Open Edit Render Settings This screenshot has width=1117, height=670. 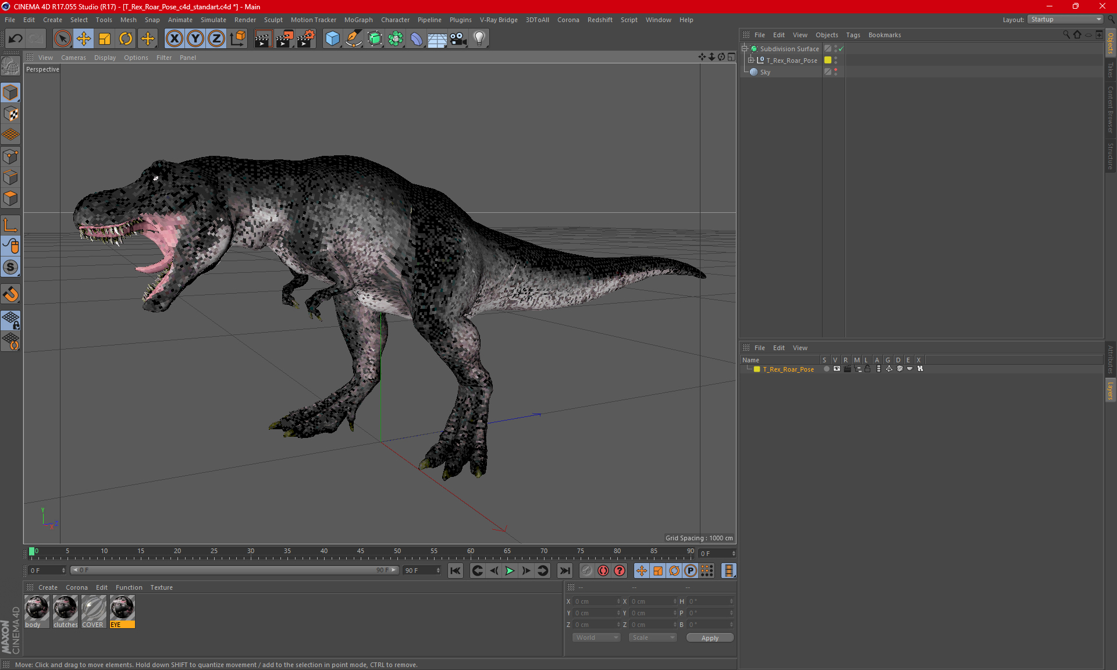[x=306, y=38]
